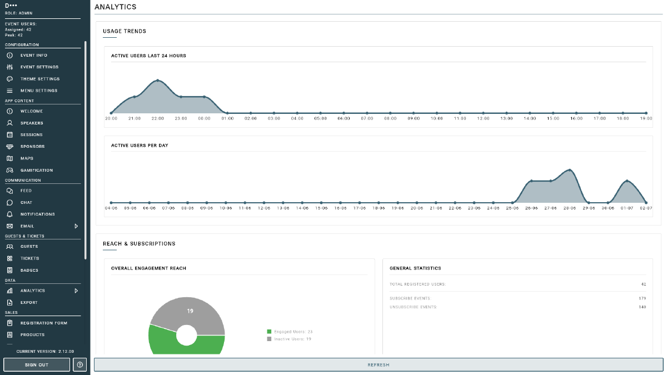Click the Tickets QR icon
Screen dimensions: 667x375
point(9,258)
